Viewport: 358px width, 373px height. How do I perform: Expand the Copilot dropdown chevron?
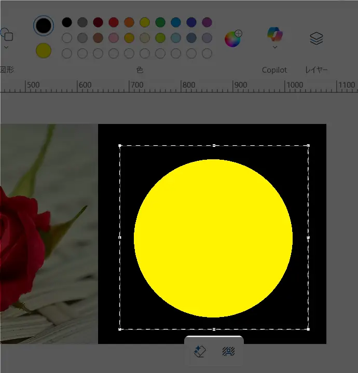(x=275, y=47)
